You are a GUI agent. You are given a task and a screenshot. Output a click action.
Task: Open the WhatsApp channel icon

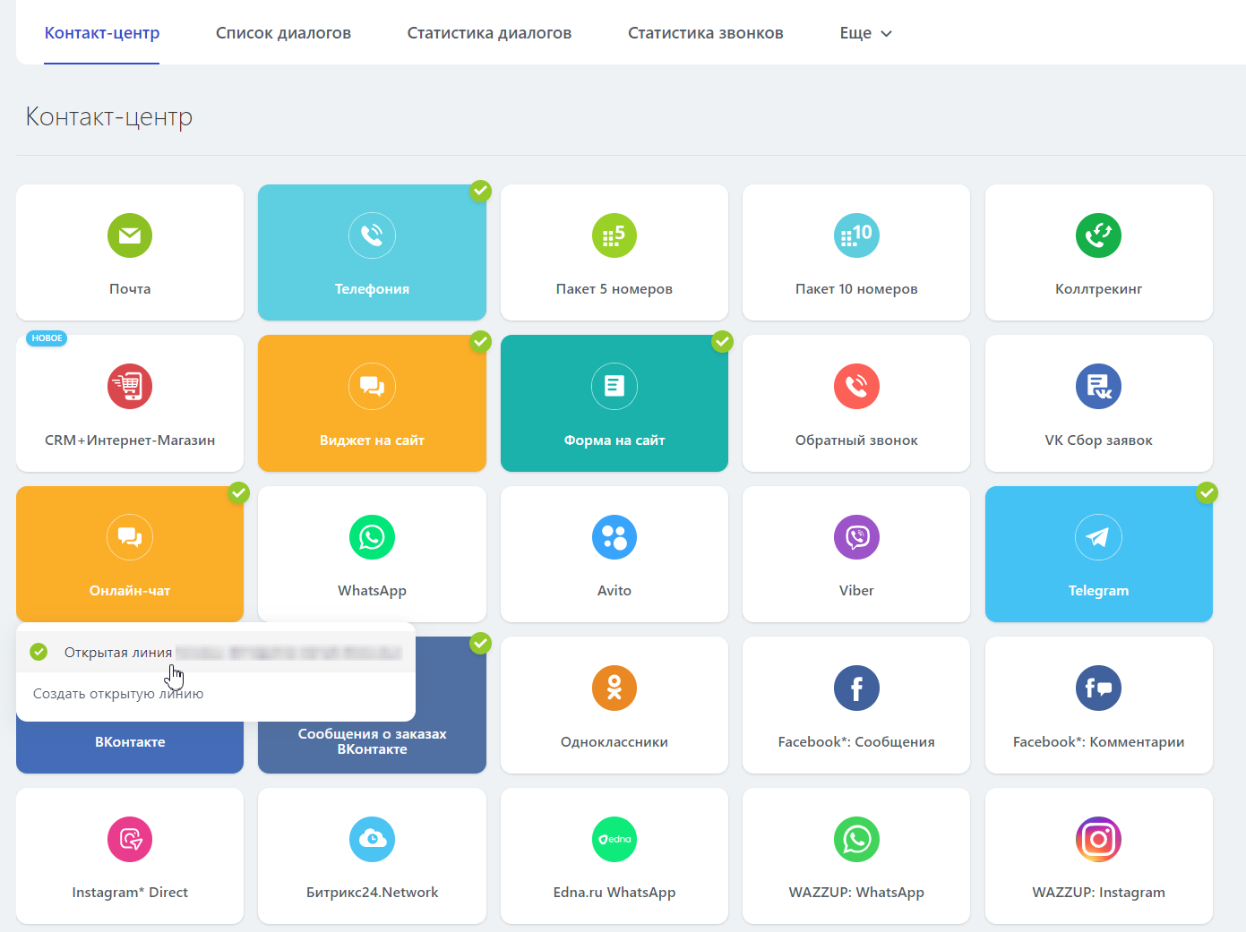click(372, 537)
